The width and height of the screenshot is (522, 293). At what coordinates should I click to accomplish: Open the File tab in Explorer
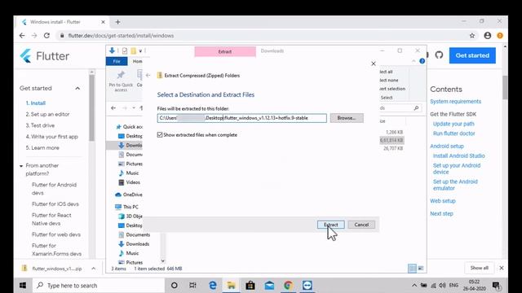tap(117, 62)
